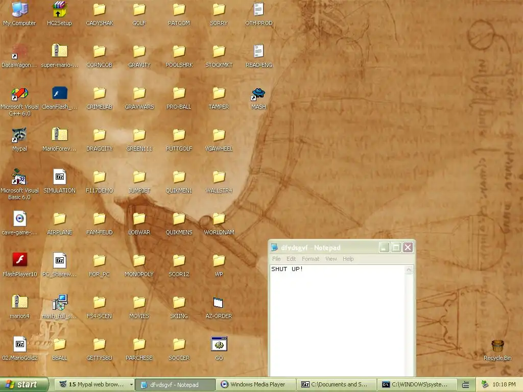Switch to C:\Documents and S... 7-Zip taskbar button
The height and width of the screenshot is (392, 523).
pos(336,385)
